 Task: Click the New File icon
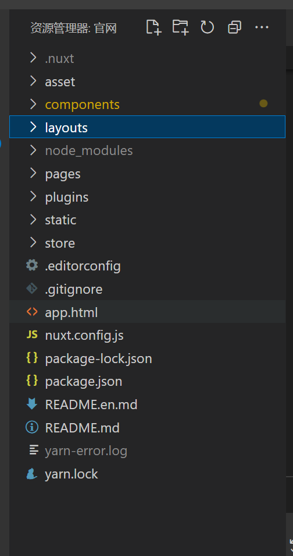[154, 27]
